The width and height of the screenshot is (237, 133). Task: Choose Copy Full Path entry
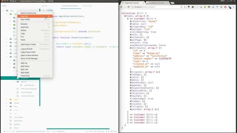point(35,49)
